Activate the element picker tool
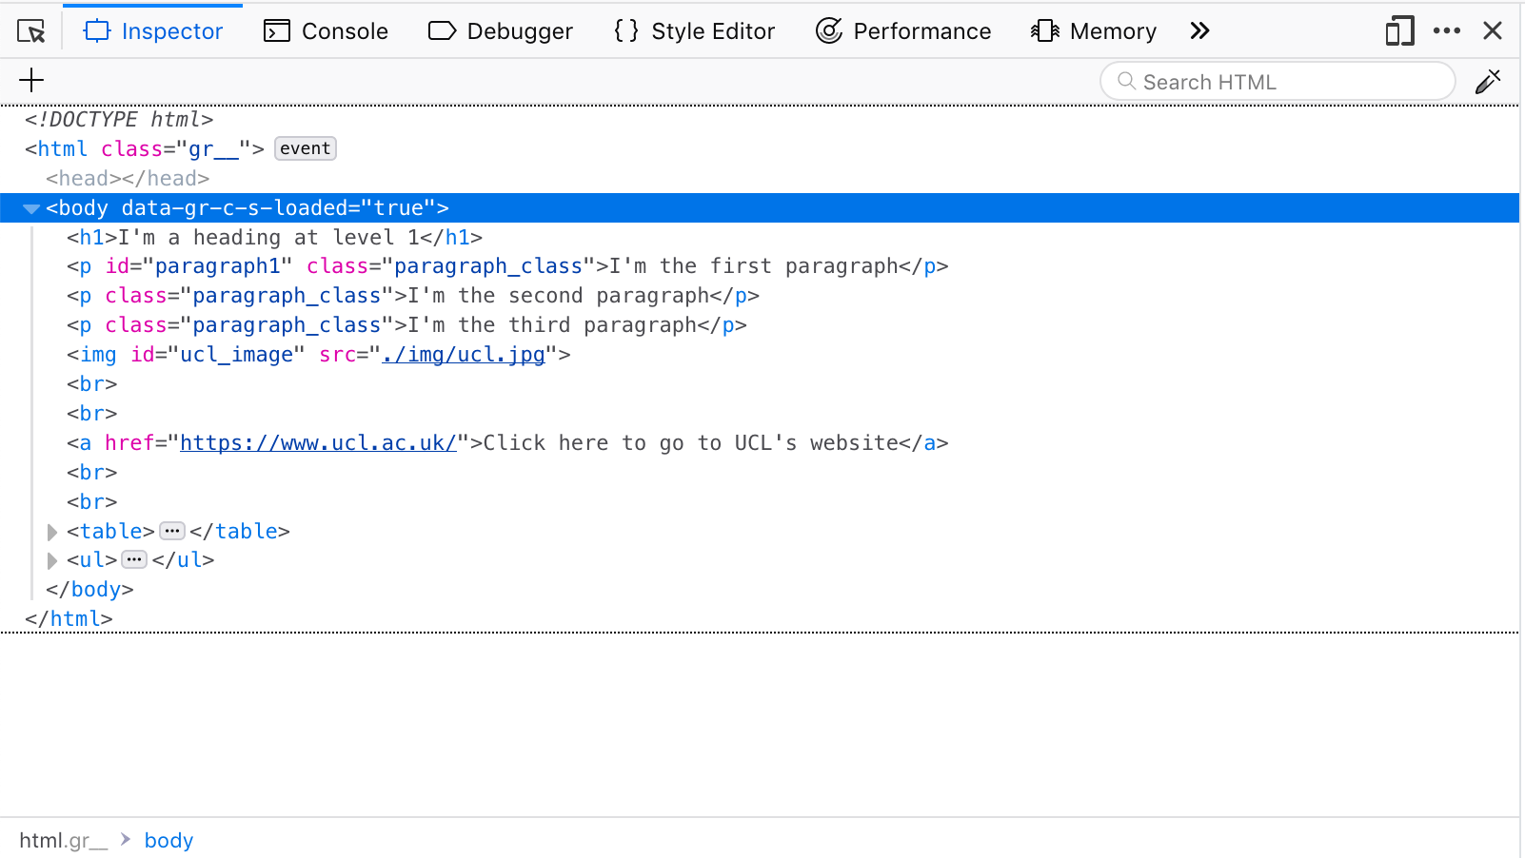The height and width of the screenshot is (858, 1525). (31, 31)
